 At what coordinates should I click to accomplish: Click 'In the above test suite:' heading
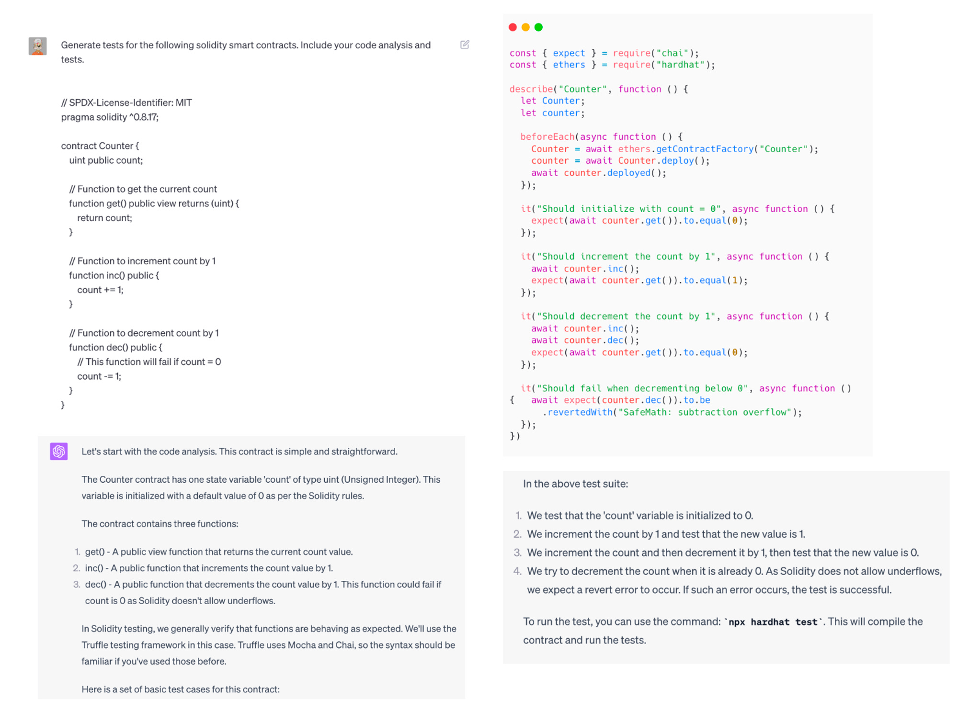575,484
